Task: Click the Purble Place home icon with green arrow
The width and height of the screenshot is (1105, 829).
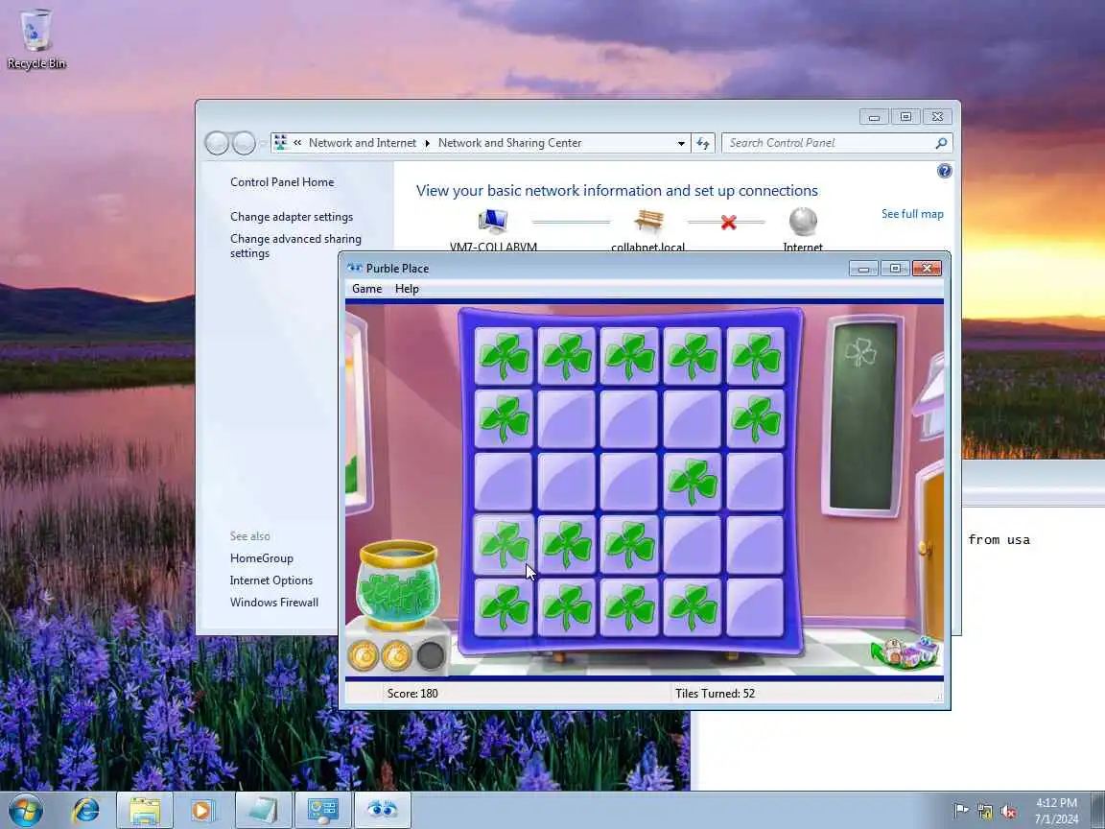Action: coord(906,652)
